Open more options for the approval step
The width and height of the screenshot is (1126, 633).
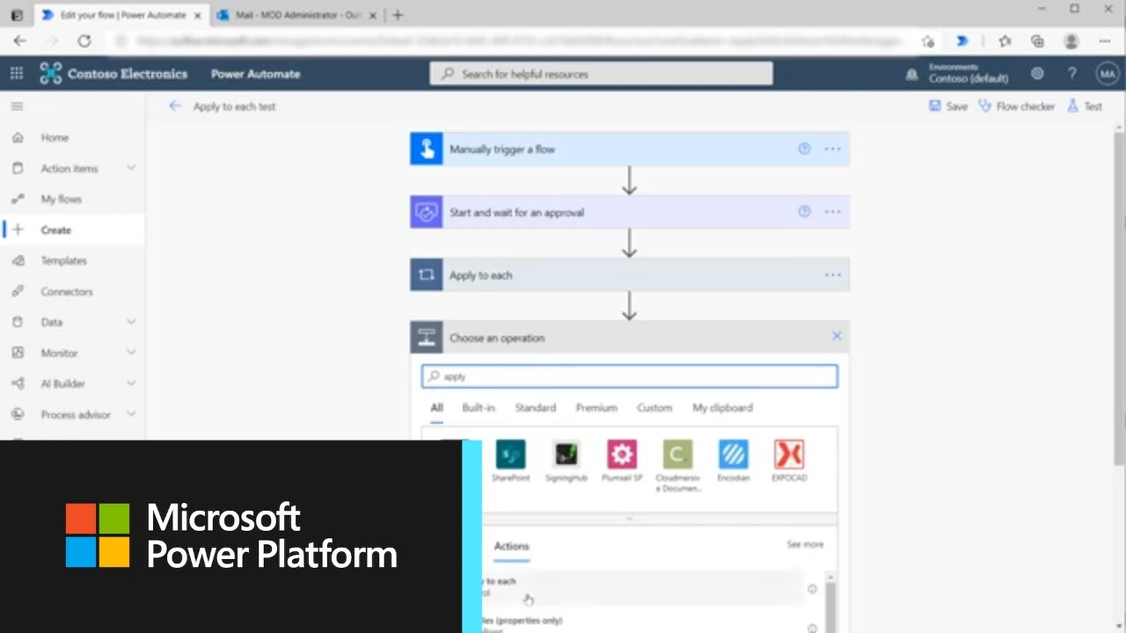(832, 212)
